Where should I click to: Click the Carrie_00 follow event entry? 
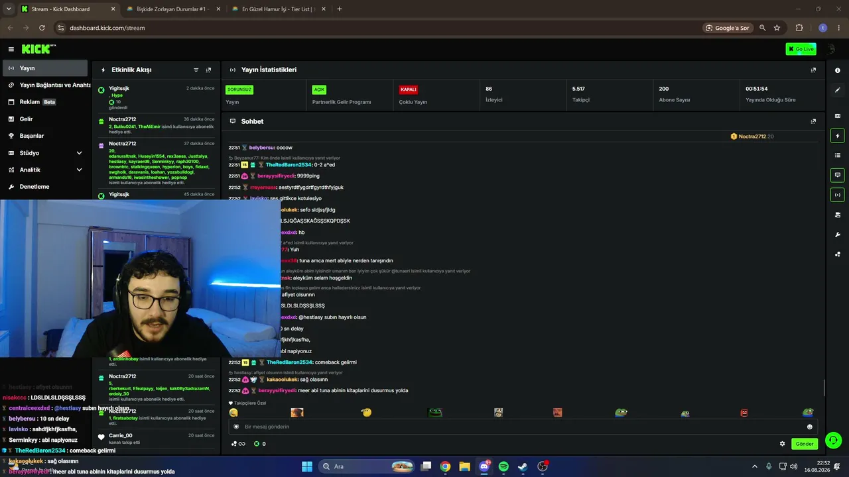tap(156, 439)
